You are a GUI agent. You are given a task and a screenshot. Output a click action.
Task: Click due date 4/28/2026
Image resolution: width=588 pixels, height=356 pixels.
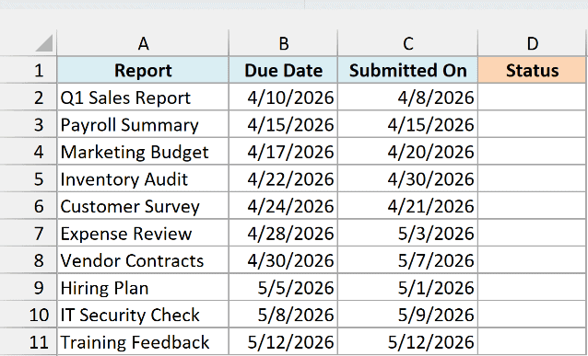coord(284,234)
